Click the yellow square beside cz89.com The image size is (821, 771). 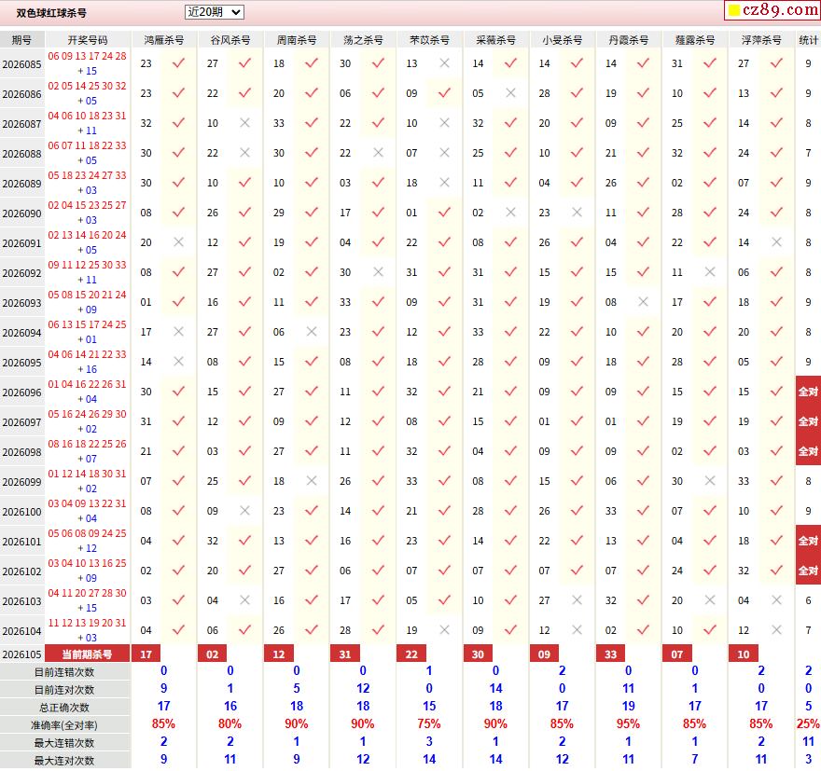734,10
